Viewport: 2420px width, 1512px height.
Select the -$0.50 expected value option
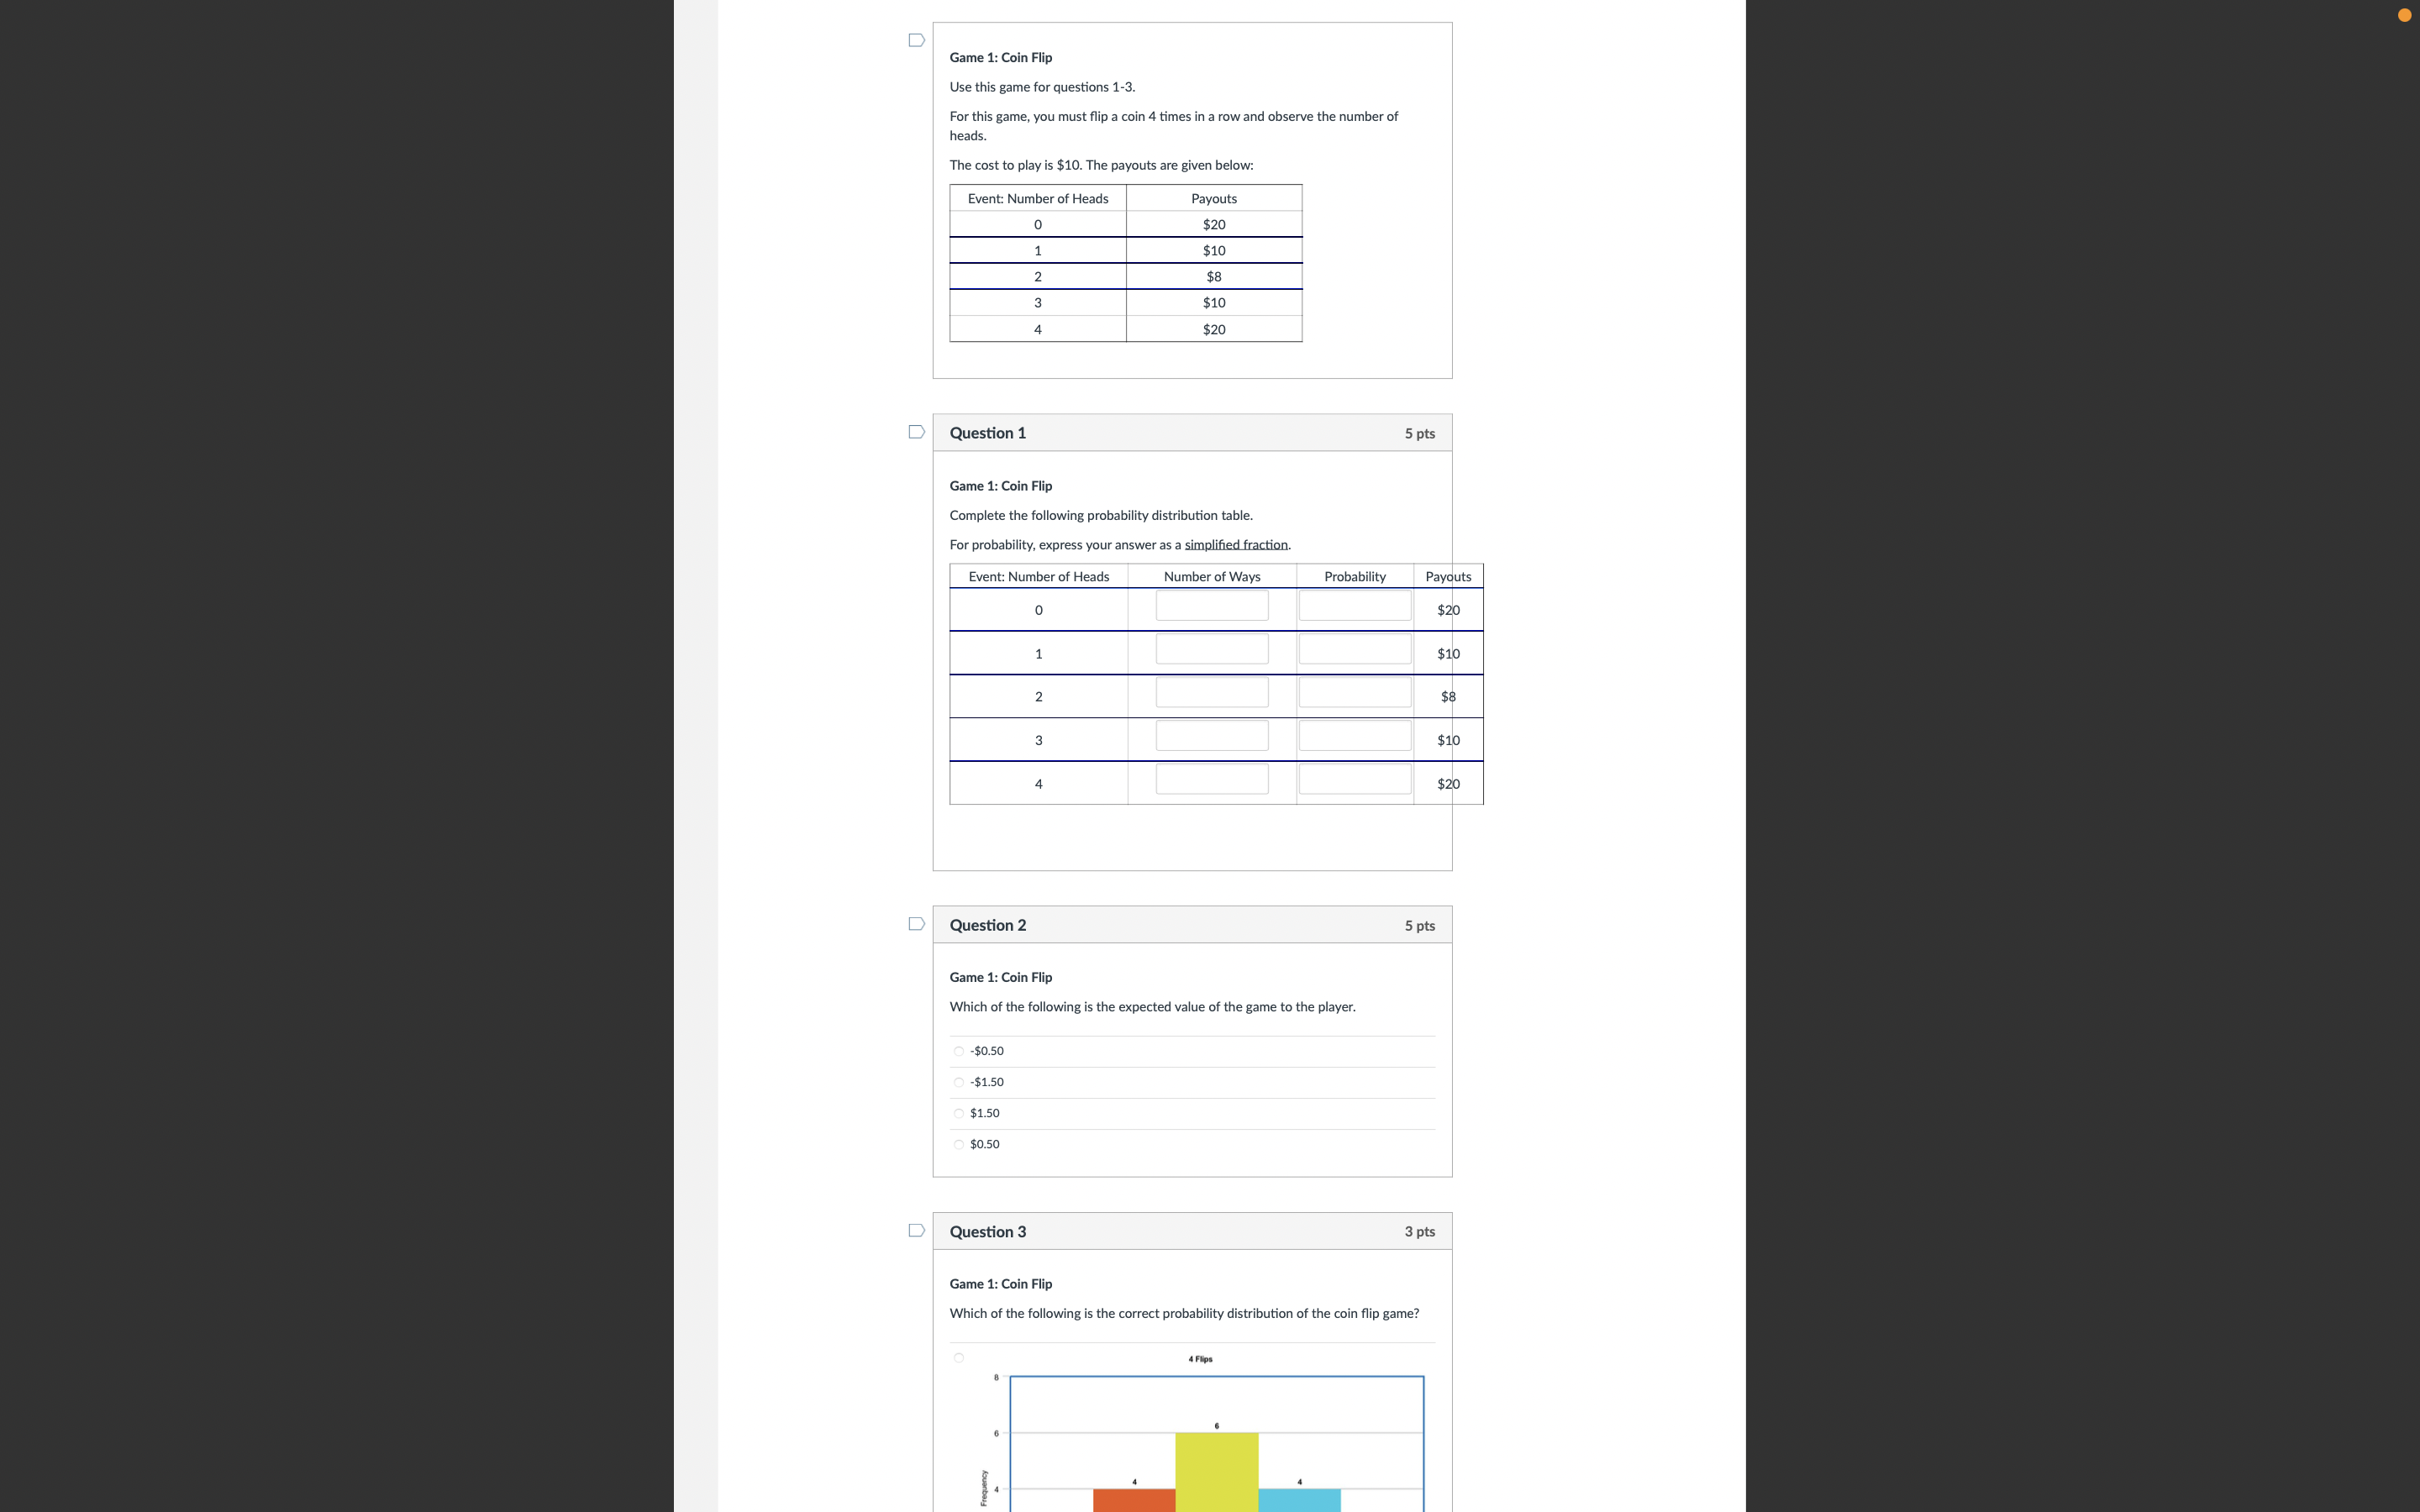tap(959, 1051)
